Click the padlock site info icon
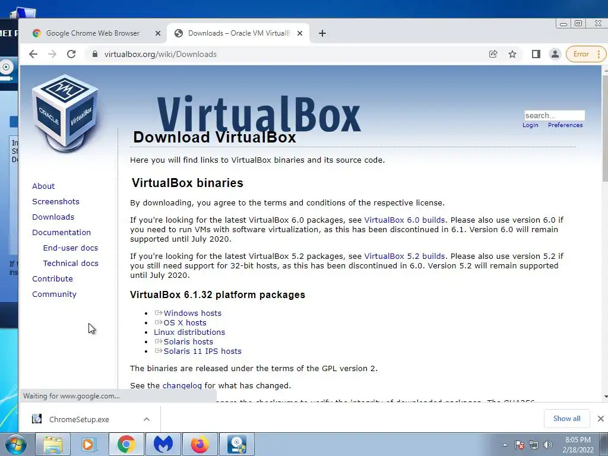Image resolution: width=608 pixels, height=456 pixels. (x=95, y=54)
